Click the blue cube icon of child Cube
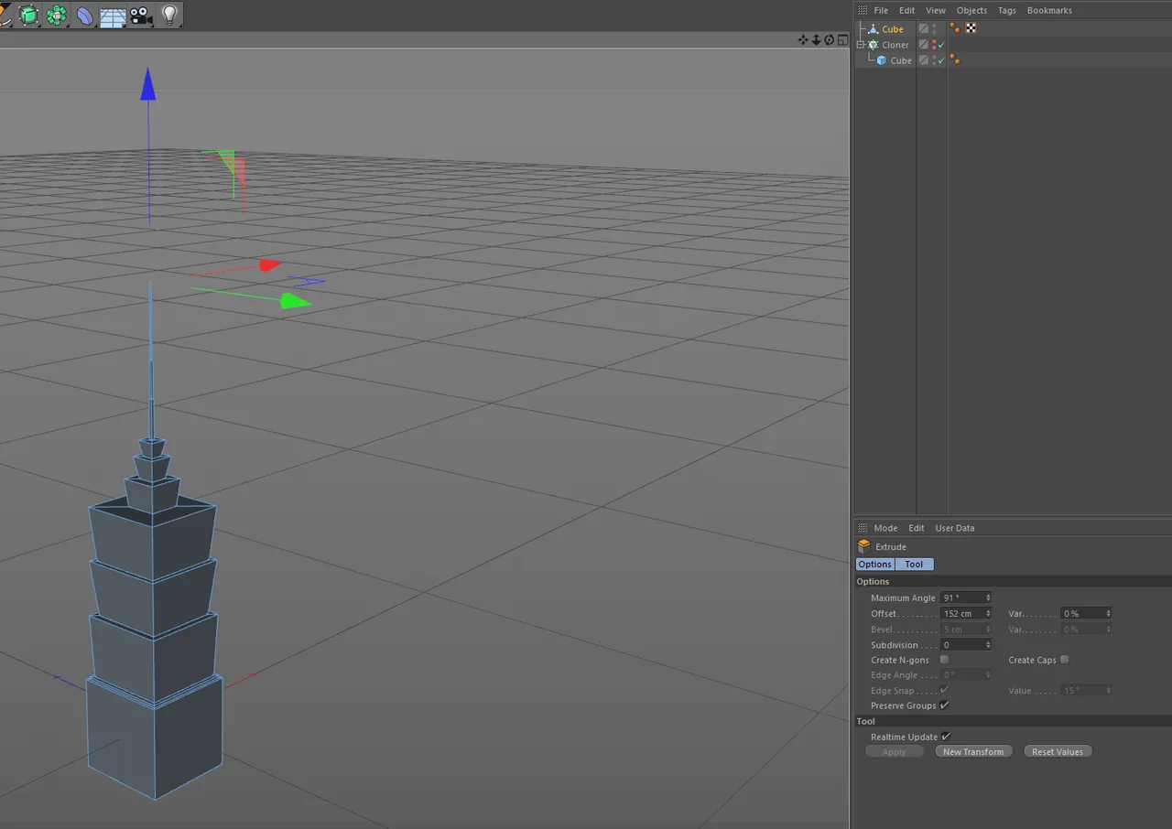Screen dimensions: 1172x829 pyautogui.click(x=882, y=60)
